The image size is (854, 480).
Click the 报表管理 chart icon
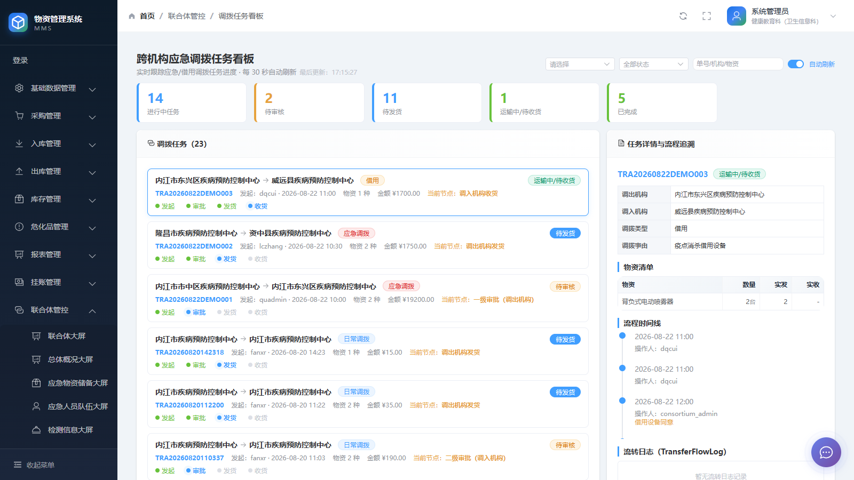[x=19, y=254]
